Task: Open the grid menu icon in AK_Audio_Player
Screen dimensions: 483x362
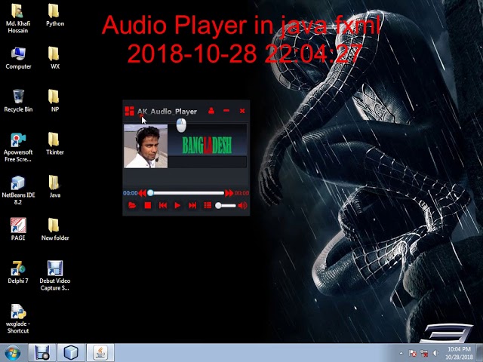Action: [x=129, y=111]
